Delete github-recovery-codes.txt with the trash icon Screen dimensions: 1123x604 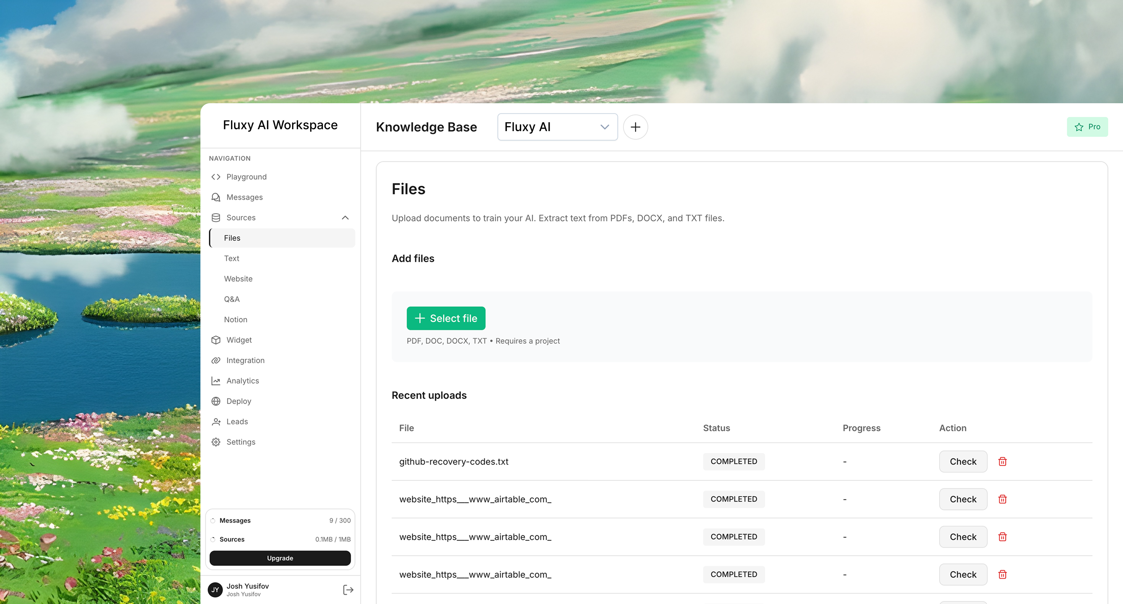1002,461
